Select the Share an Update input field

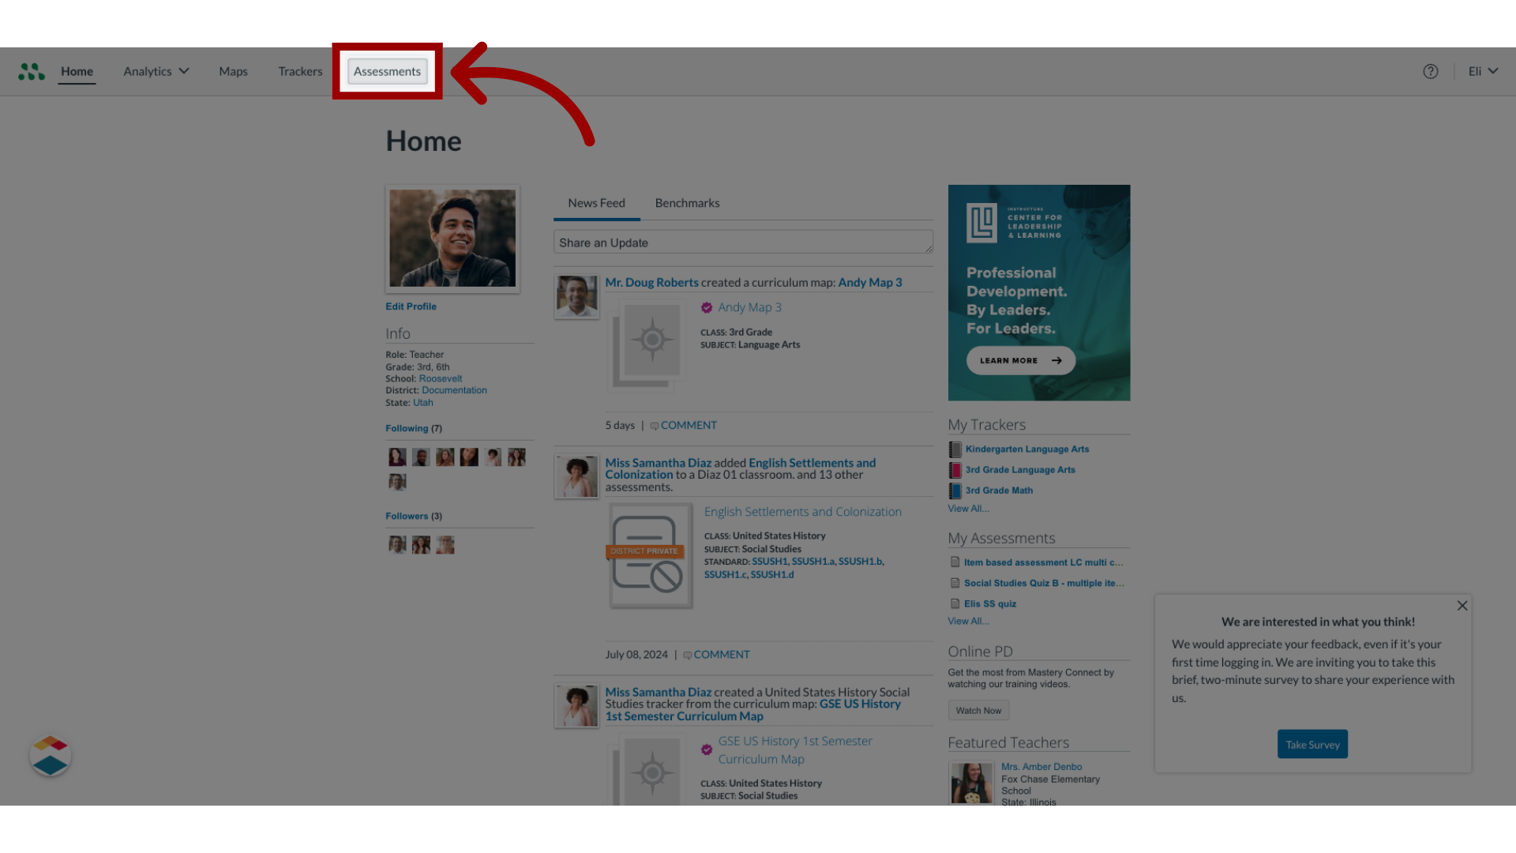[742, 242]
